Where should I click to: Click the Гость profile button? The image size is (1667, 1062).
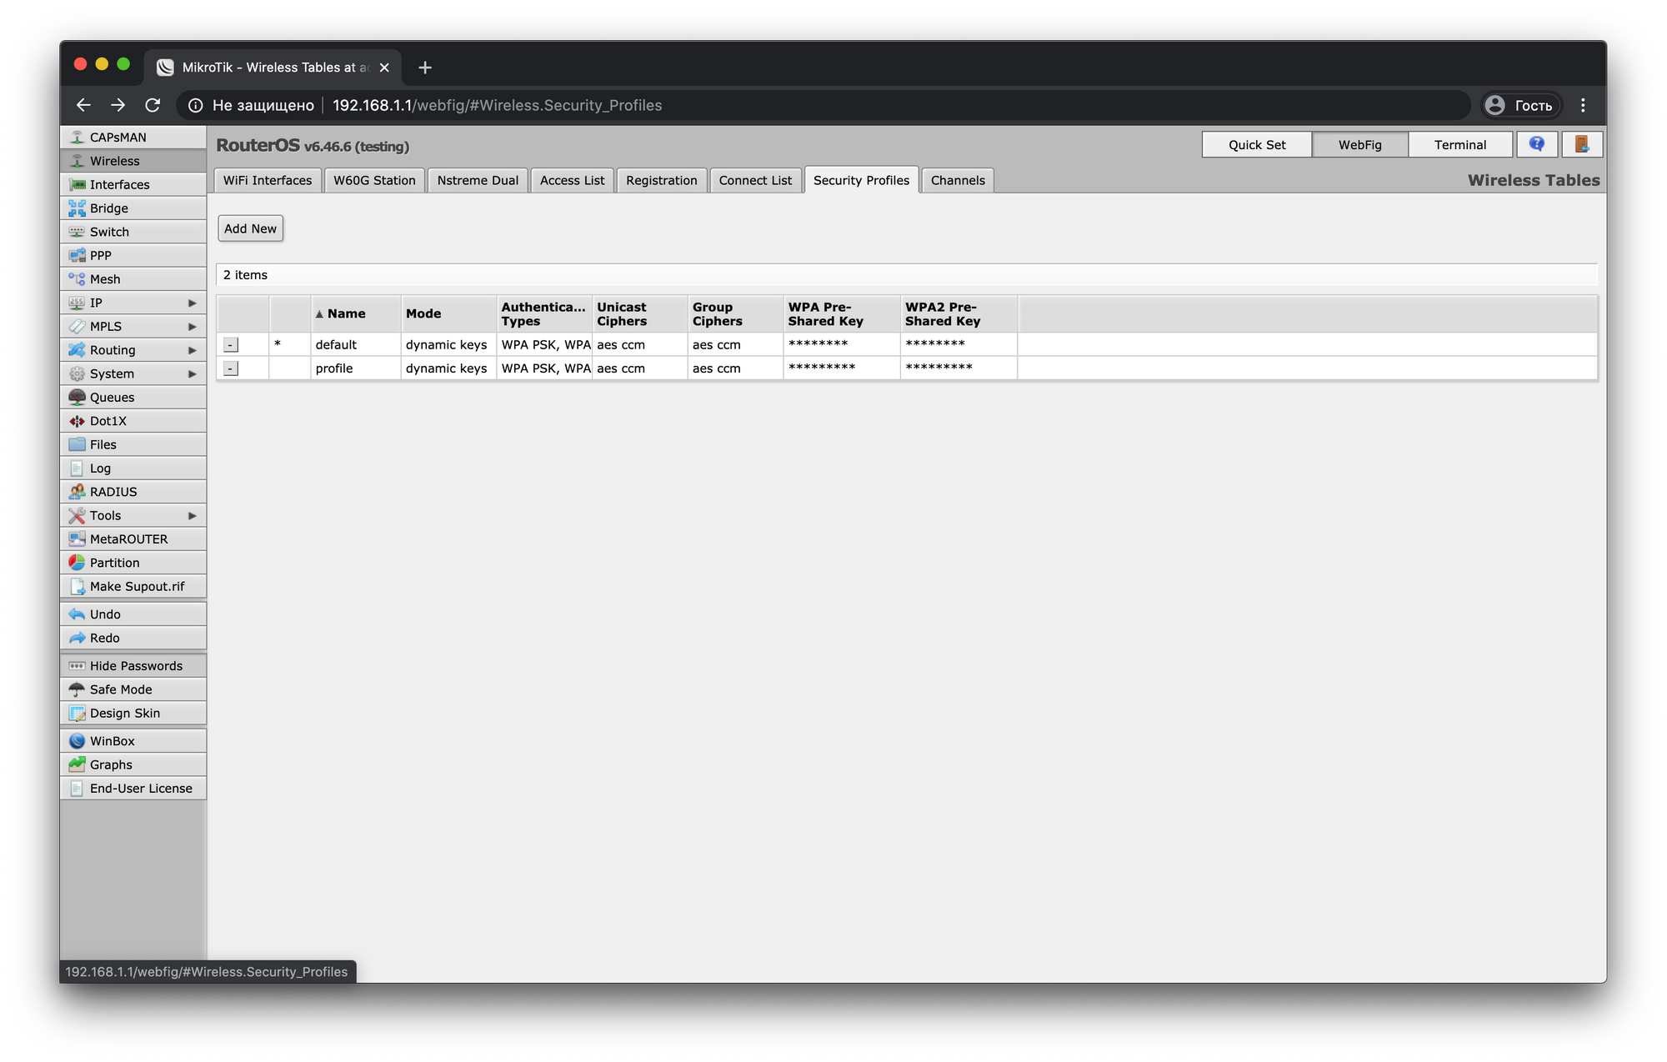coord(1520,105)
